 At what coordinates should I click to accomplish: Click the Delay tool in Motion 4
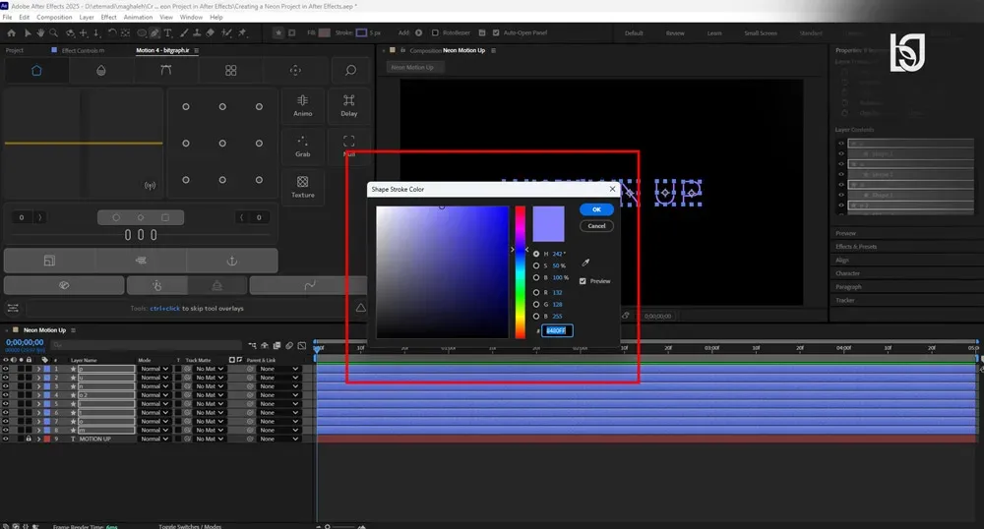349,105
